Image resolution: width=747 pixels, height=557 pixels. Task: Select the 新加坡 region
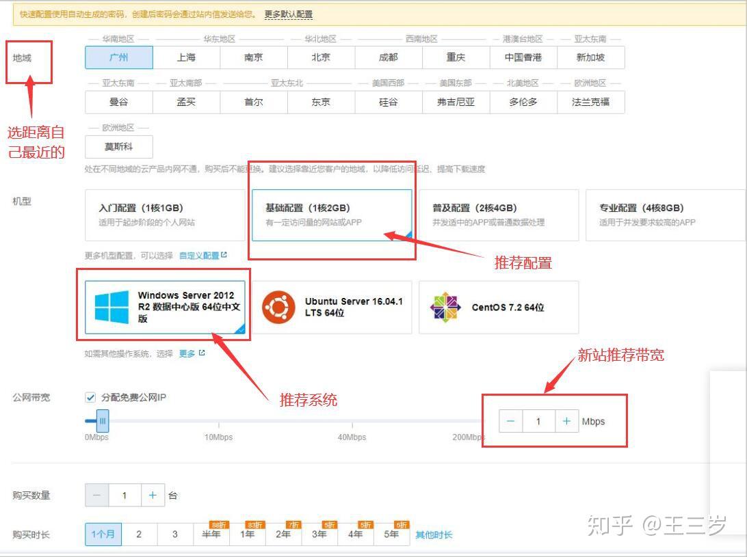(591, 57)
